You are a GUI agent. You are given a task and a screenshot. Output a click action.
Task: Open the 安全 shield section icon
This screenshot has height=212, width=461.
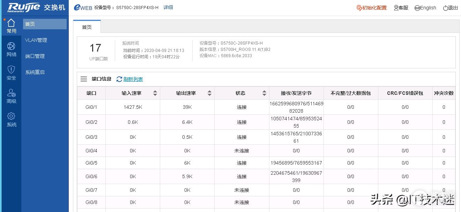(11, 69)
